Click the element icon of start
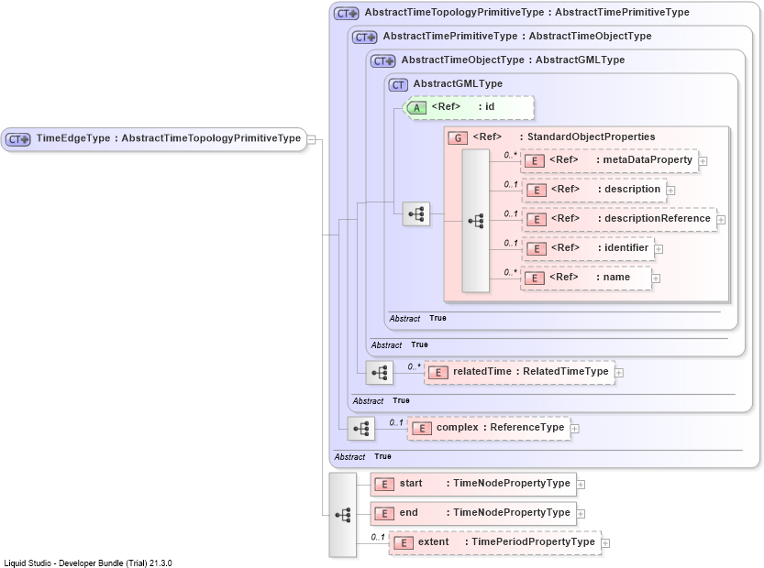This screenshot has height=568, width=764. click(384, 485)
